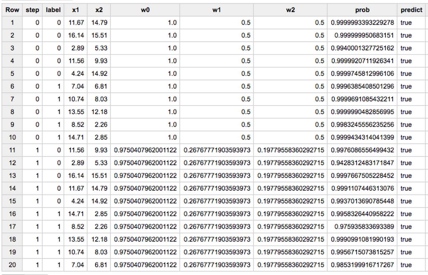Select the predict column header

[x=411, y=10]
